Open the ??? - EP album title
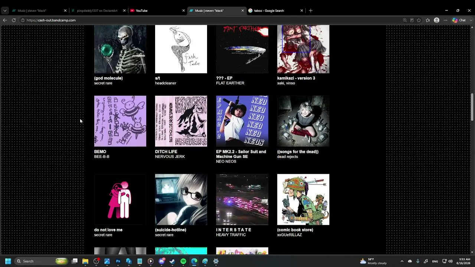Image resolution: width=475 pixels, height=267 pixels. [x=224, y=78]
